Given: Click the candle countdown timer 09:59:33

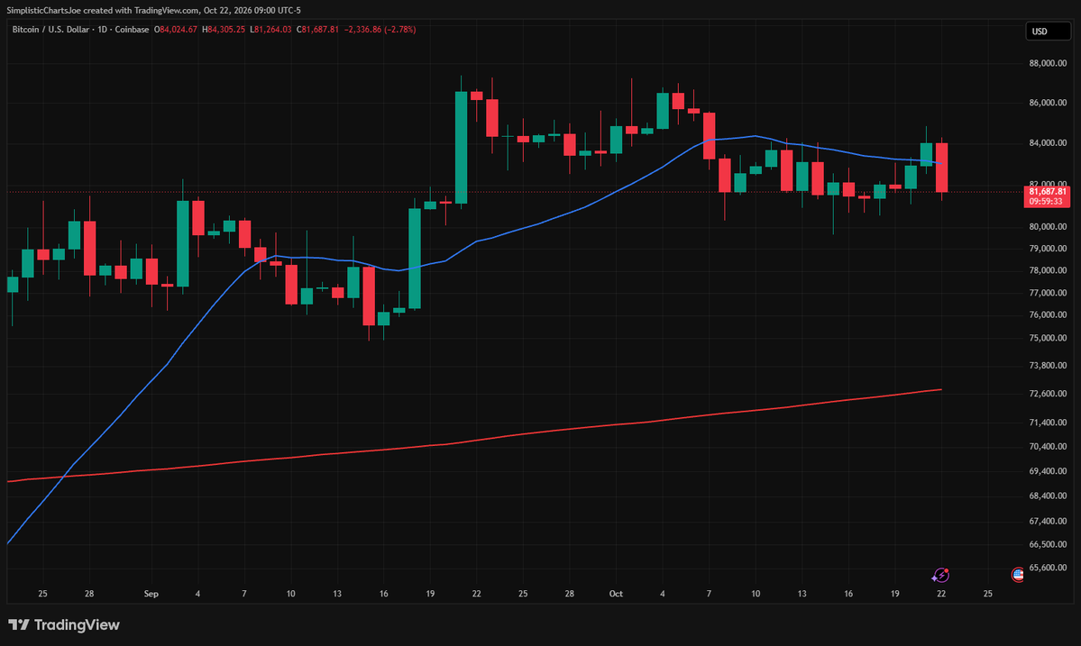Looking at the screenshot, I should click(x=1048, y=202).
